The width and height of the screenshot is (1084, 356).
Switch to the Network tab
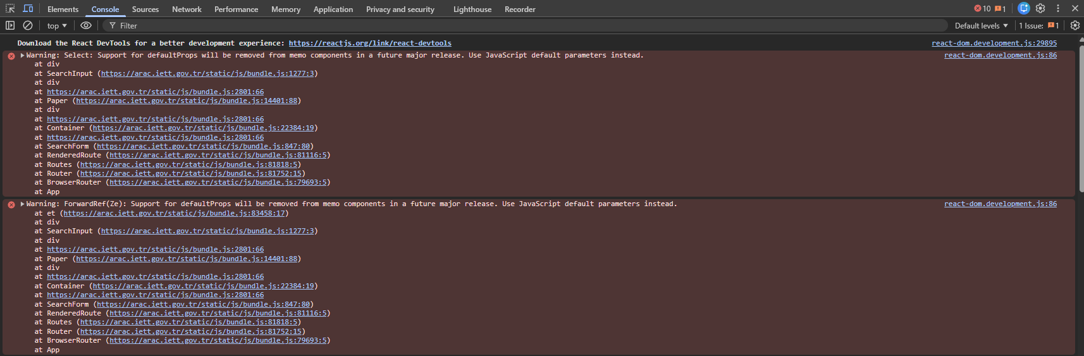187,9
